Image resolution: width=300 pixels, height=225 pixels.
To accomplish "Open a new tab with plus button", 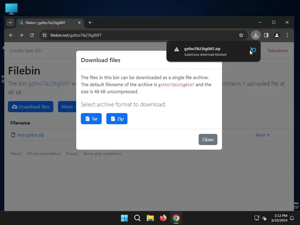I will (x=90, y=23).
